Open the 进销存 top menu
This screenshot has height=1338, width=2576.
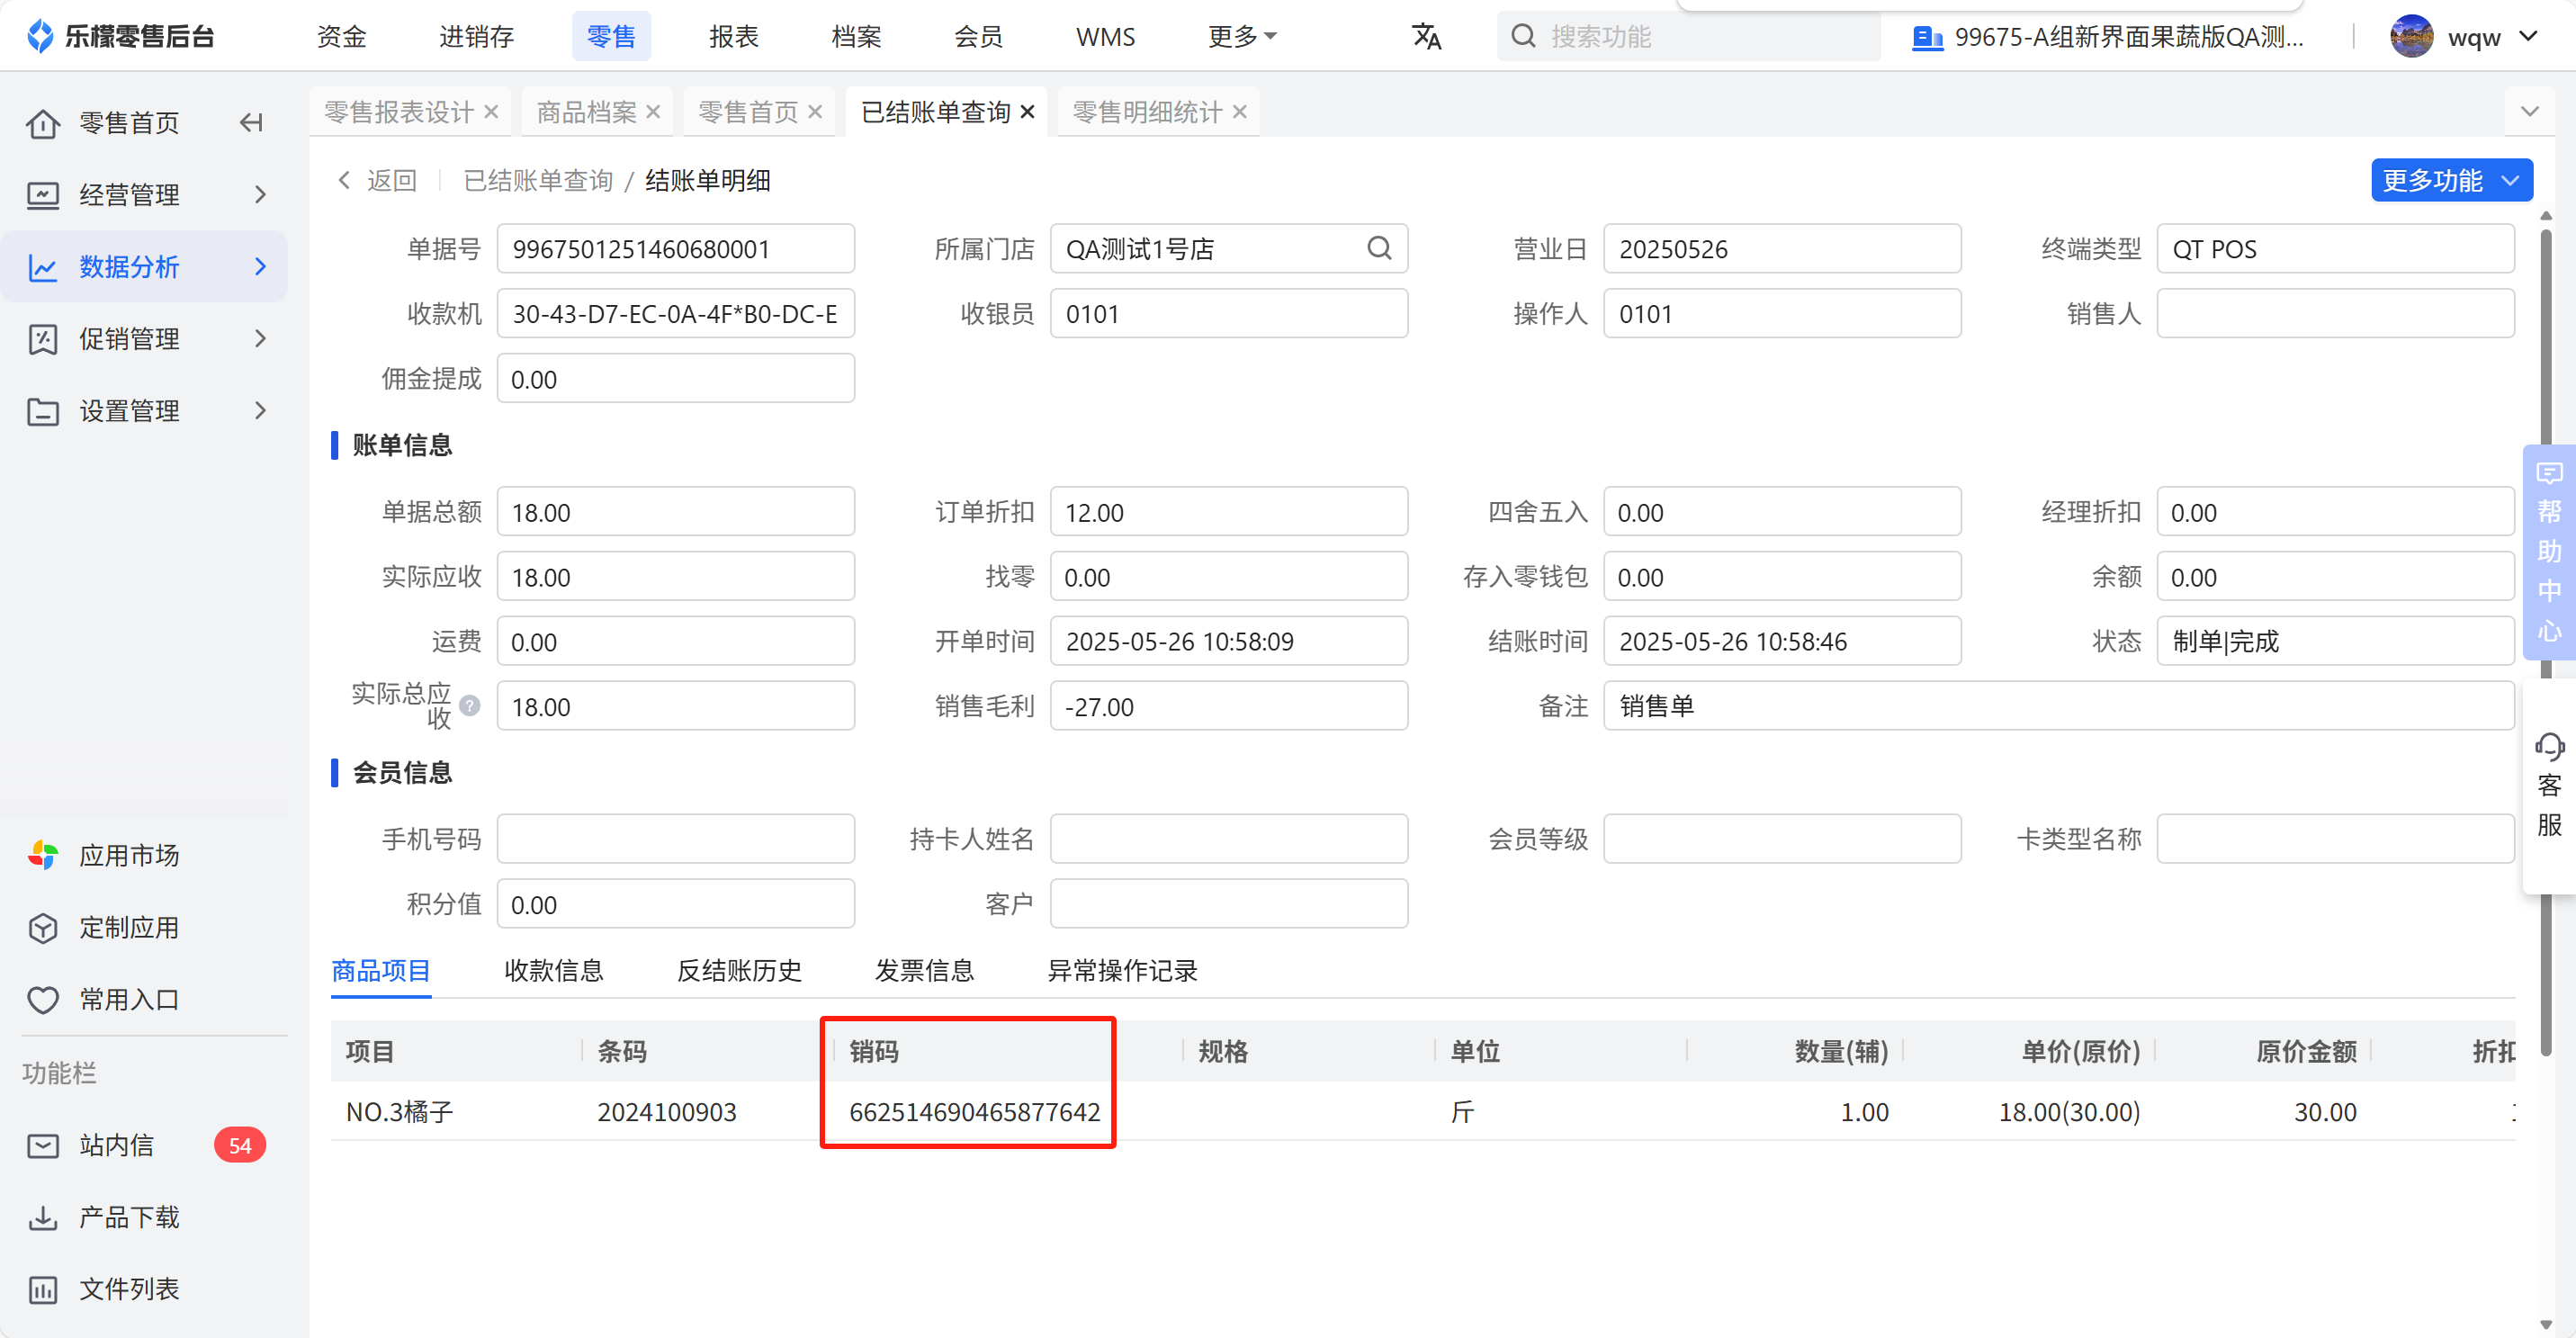click(476, 37)
